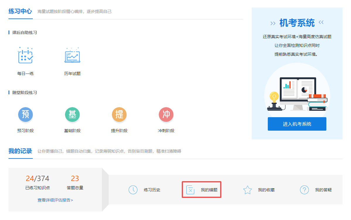Switch to the 我的记录 tab

[x=20, y=151]
